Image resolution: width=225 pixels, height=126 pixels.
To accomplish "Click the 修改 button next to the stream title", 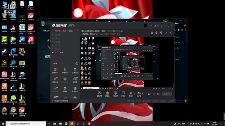I will 103,31.
